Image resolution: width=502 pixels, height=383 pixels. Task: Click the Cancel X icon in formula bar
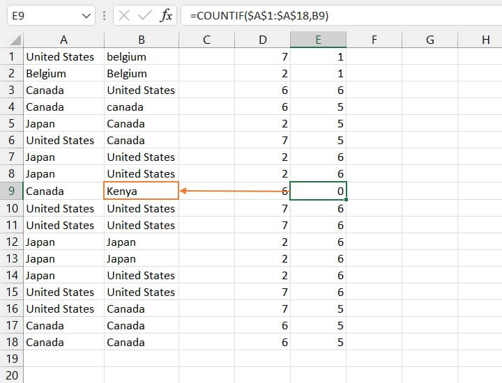pyautogui.click(x=125, y=15)
